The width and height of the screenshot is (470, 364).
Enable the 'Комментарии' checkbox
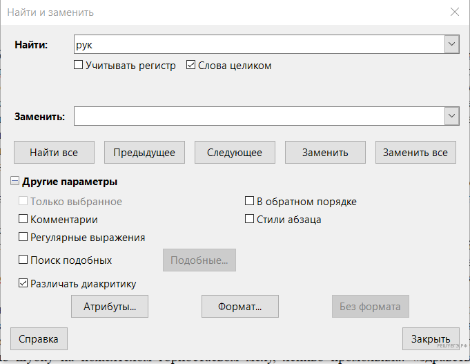(x=23, y=220)
